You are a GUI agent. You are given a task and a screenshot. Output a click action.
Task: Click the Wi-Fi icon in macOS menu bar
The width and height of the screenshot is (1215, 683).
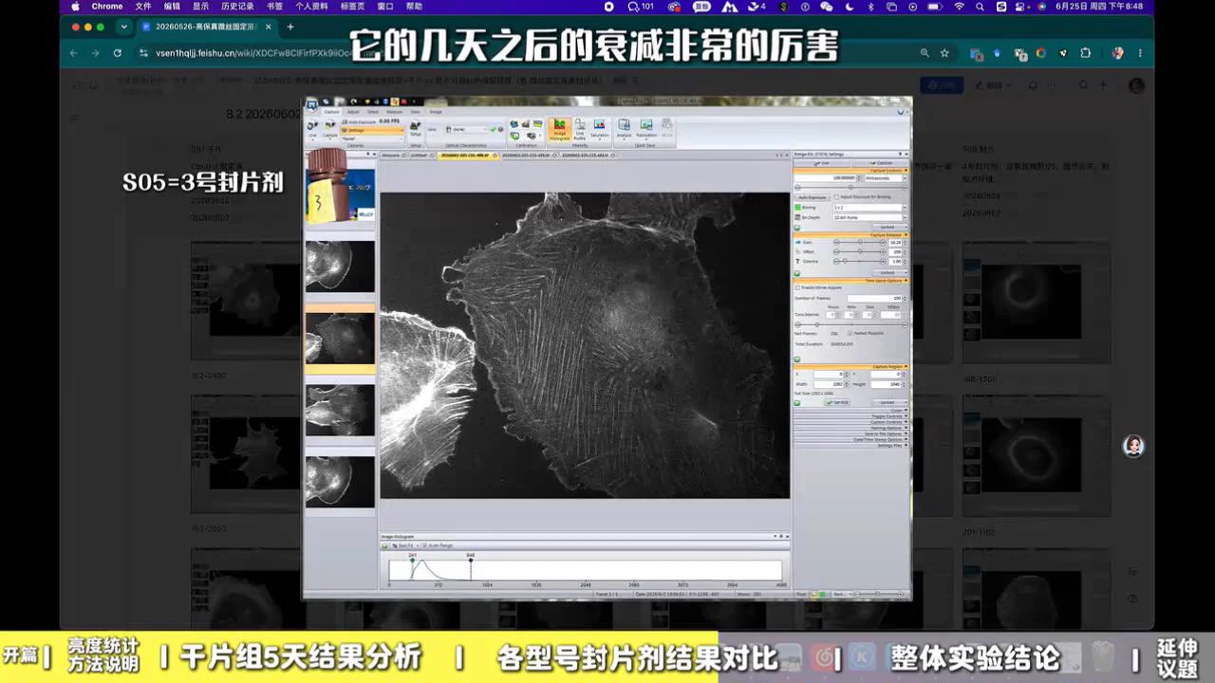coord(959,7)
